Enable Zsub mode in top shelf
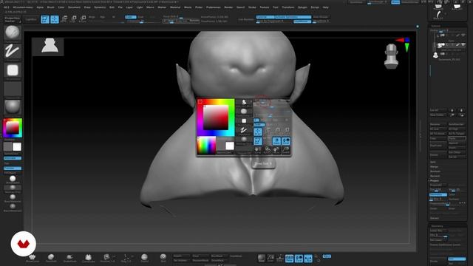 tap(141, 17)
